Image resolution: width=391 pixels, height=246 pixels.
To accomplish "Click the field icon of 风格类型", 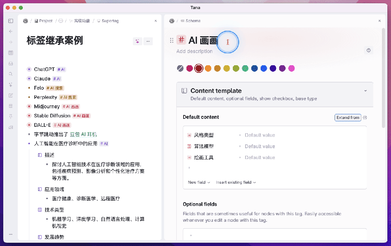I will point(189,135).
